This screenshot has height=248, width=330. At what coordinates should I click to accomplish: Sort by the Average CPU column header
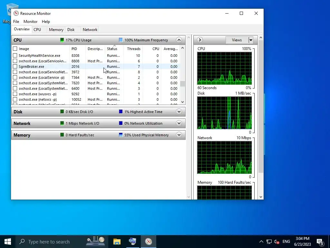170,49
